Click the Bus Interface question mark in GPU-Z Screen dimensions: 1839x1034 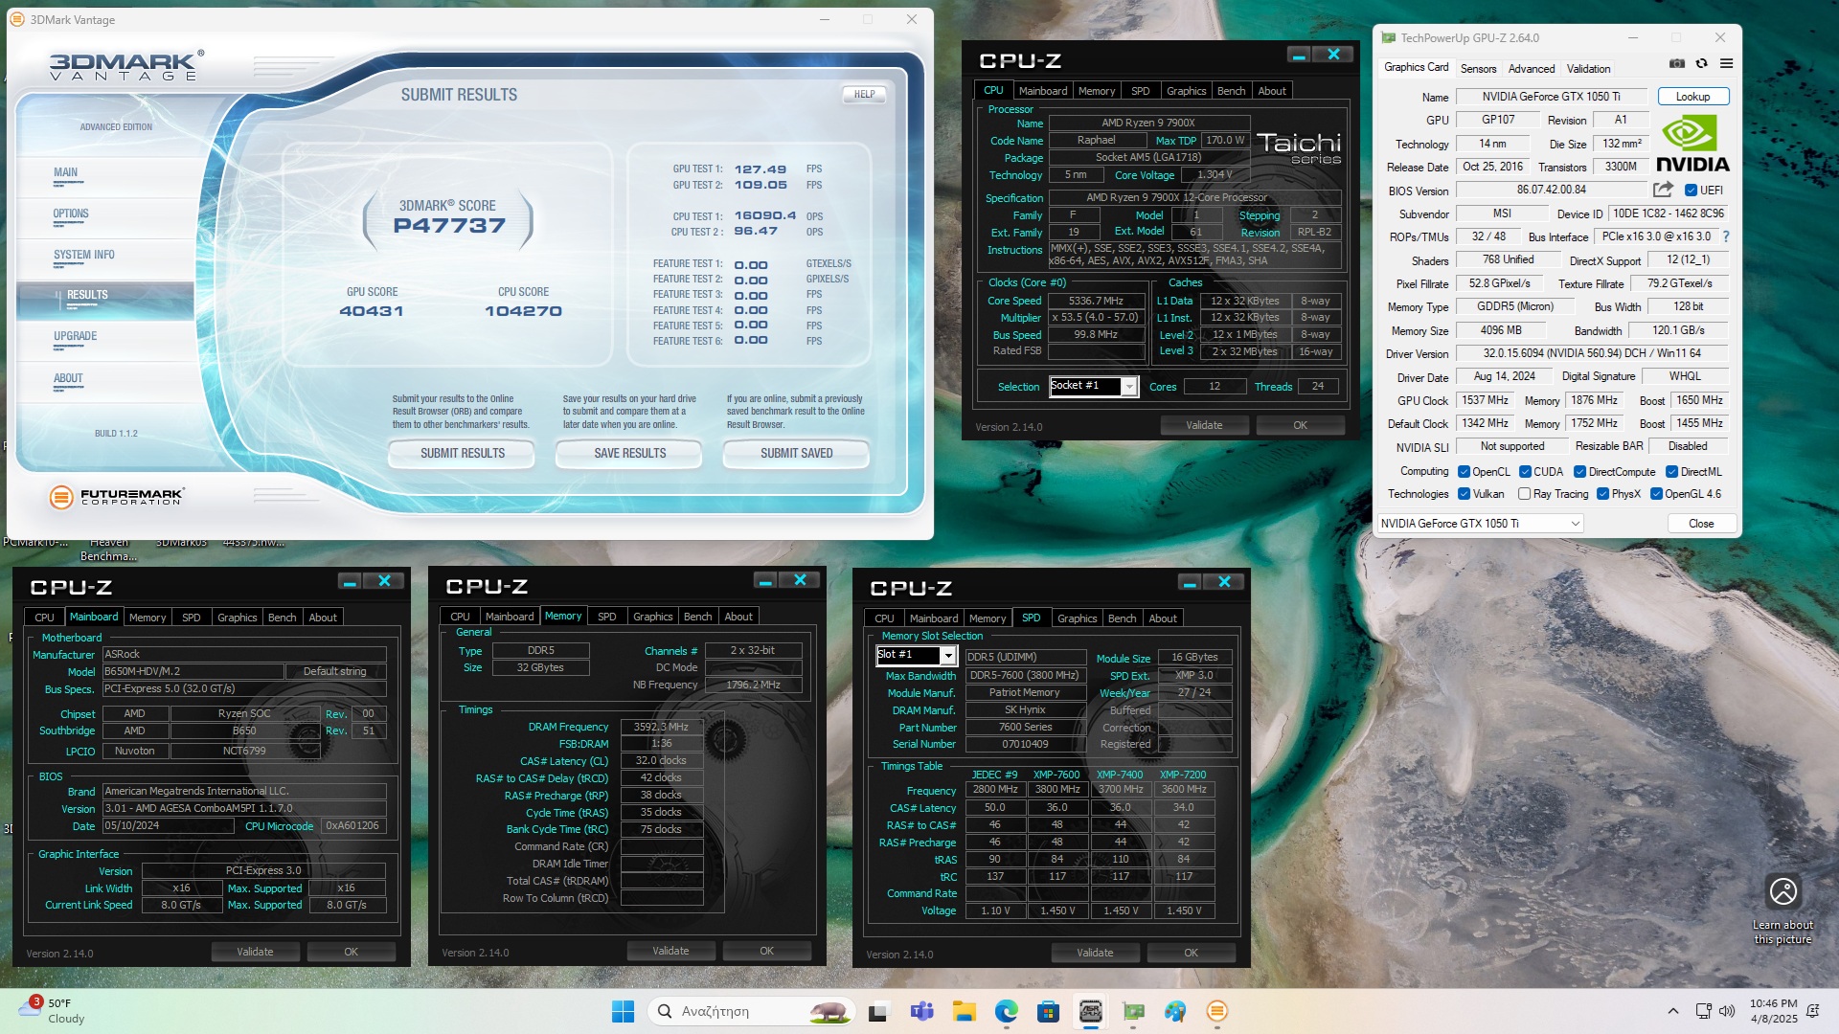[1726, 236]
